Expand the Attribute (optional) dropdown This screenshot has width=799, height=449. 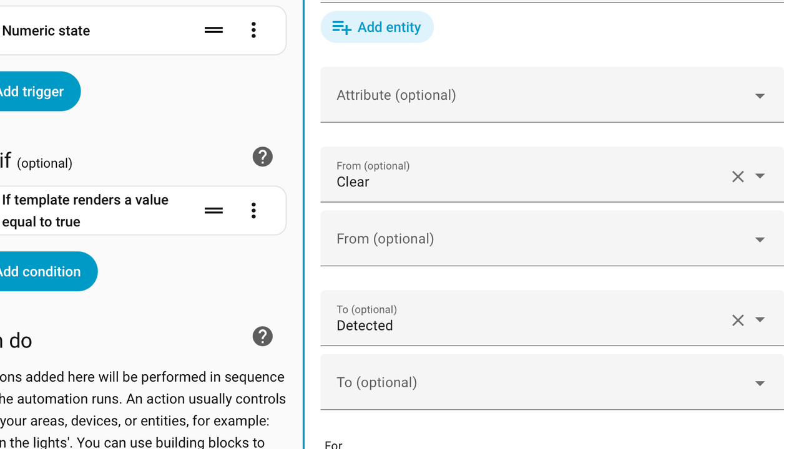point(760,96)
